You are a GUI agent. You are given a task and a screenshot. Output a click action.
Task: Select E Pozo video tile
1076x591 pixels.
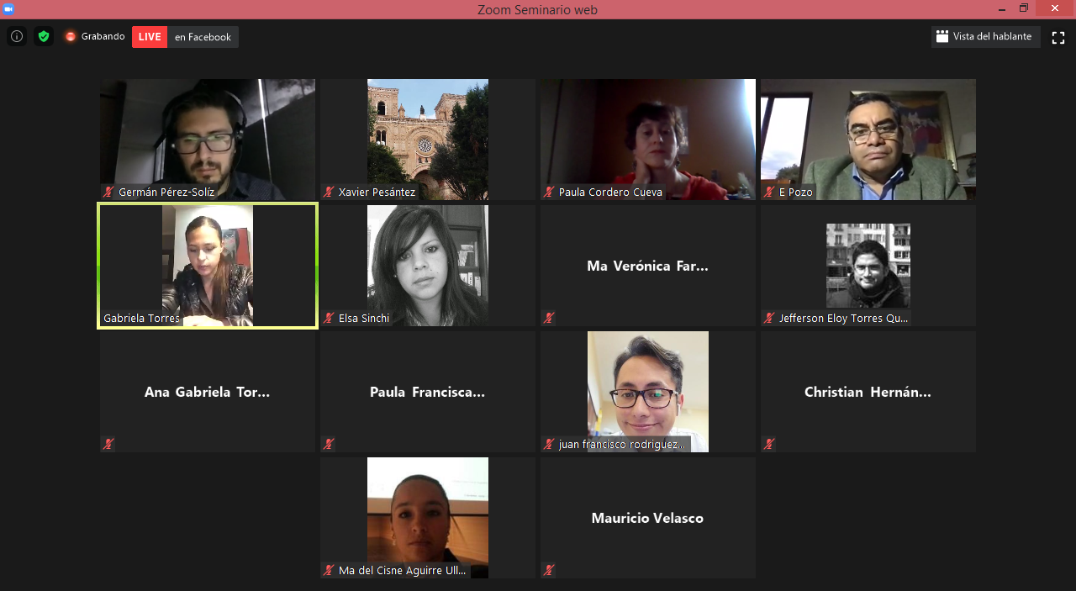[x=868, y=140]
